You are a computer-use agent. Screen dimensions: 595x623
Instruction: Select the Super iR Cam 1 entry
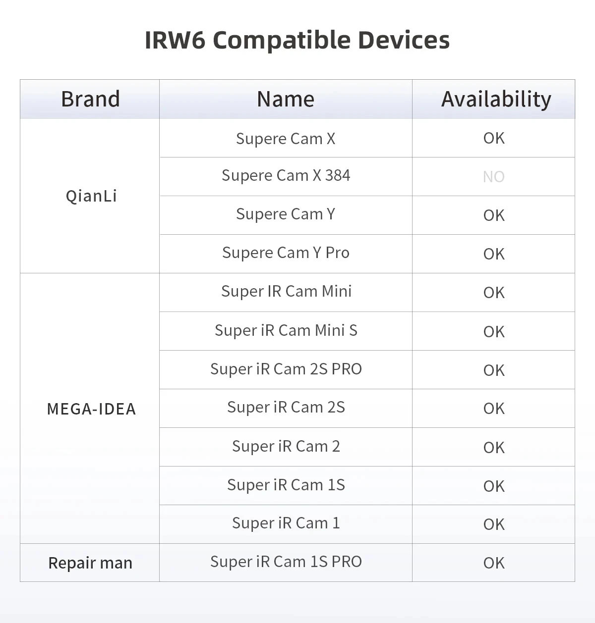[286, 523]
